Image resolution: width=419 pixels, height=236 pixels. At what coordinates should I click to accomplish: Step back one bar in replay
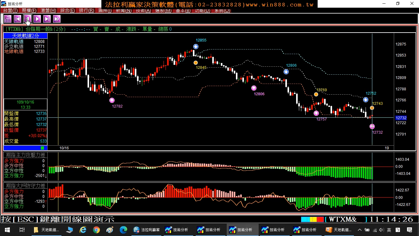click(x=27, y=19)
